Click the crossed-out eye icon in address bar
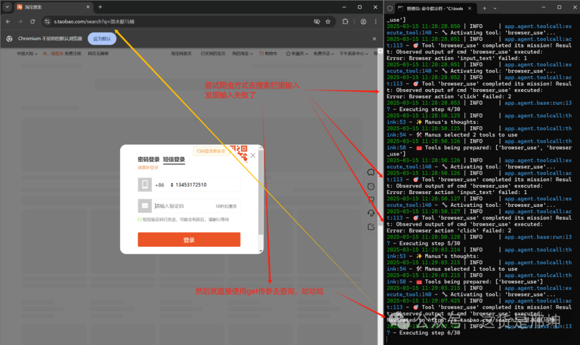This screenshot has width=580, height=345. click(317, 21)
